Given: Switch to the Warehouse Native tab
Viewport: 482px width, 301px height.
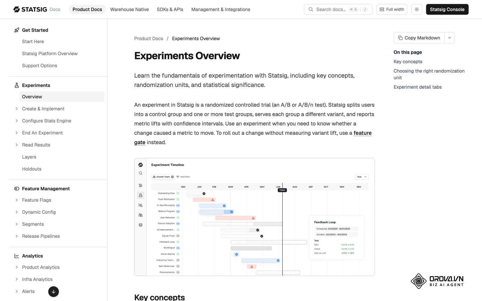Looking at the screenshot, I should (x=130, y=9).
